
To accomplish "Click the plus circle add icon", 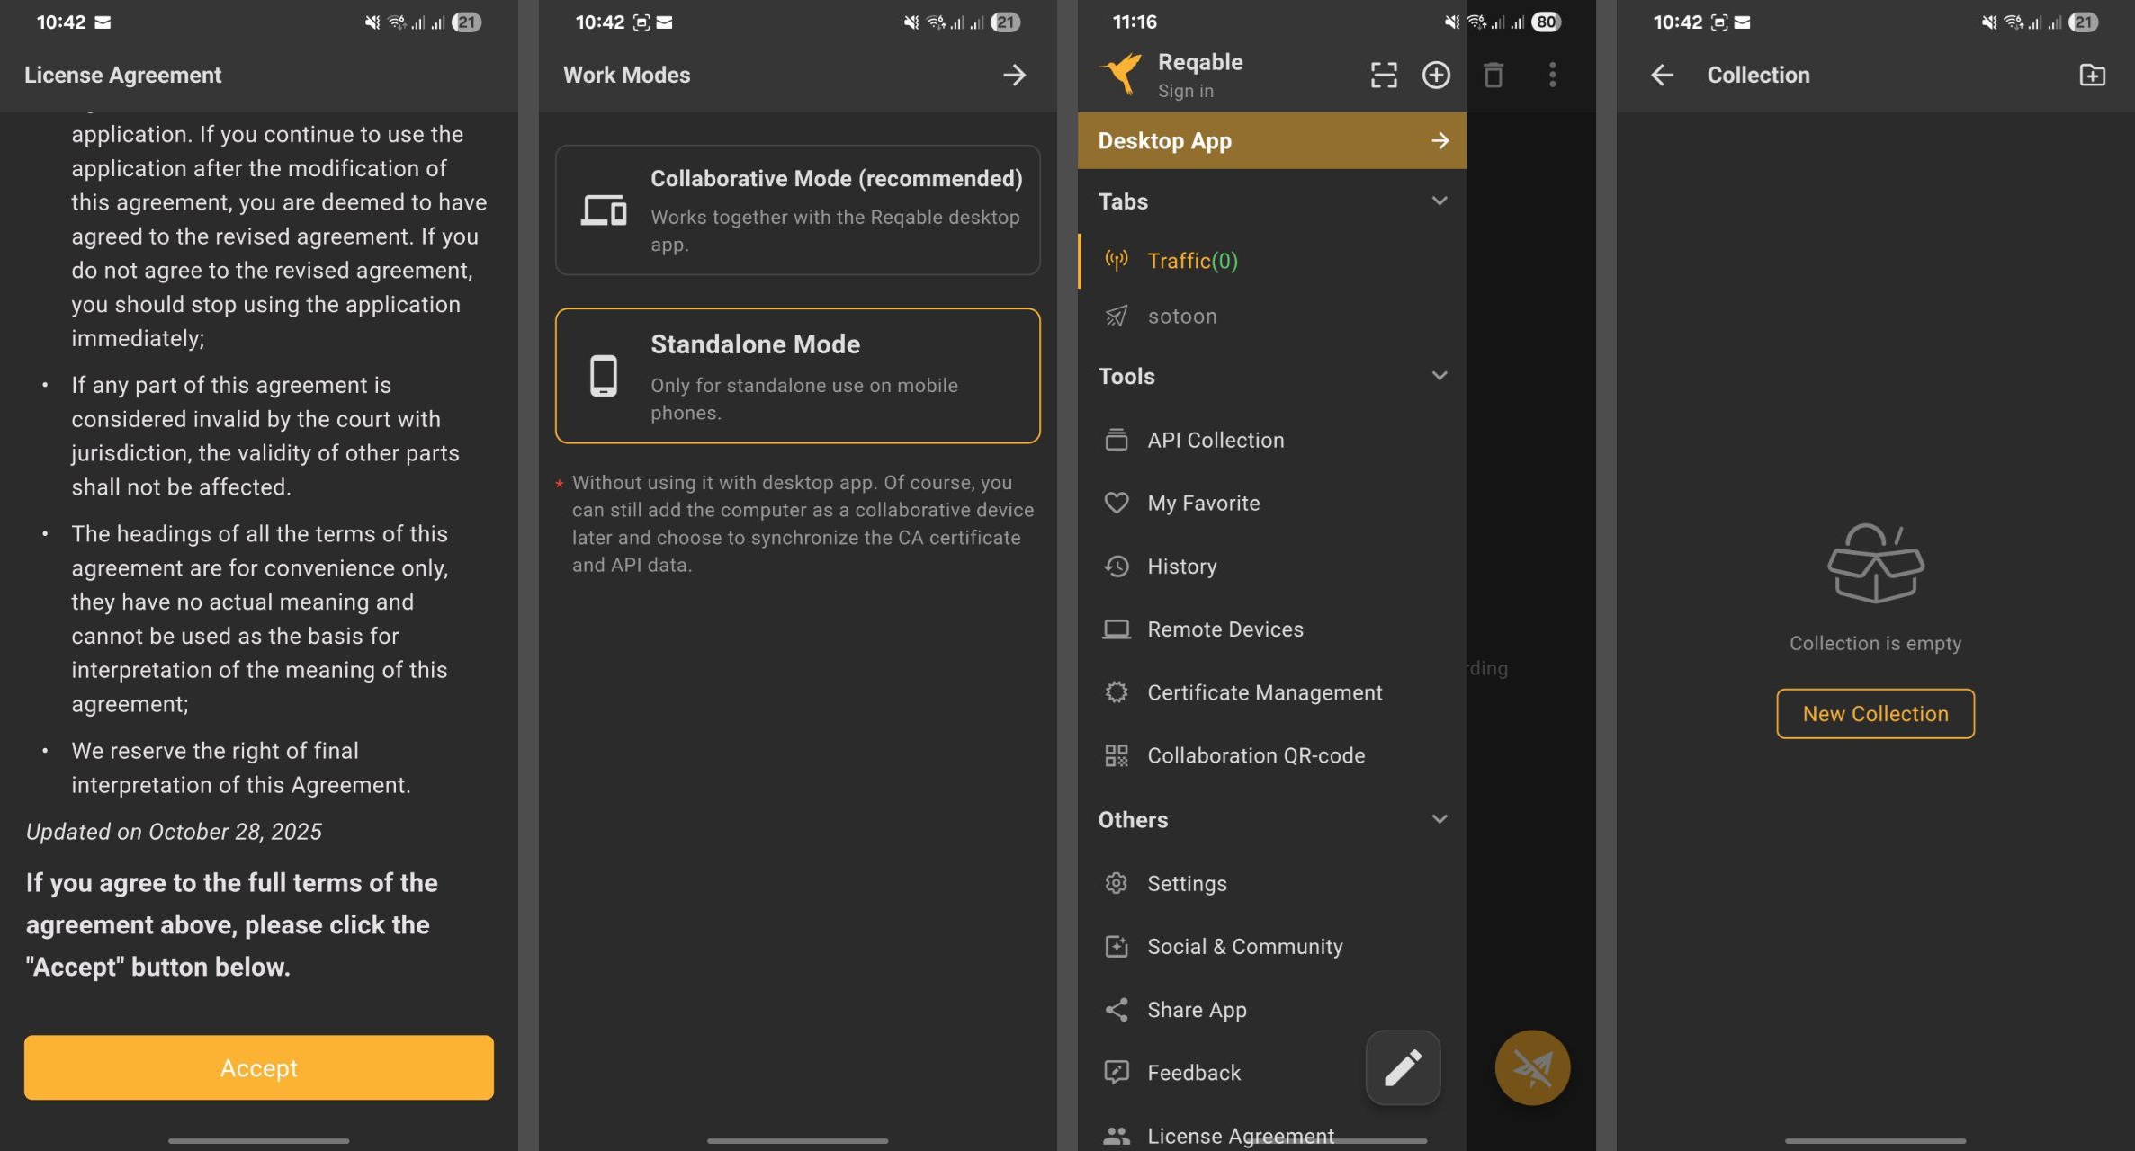I will click(1436, 75).
